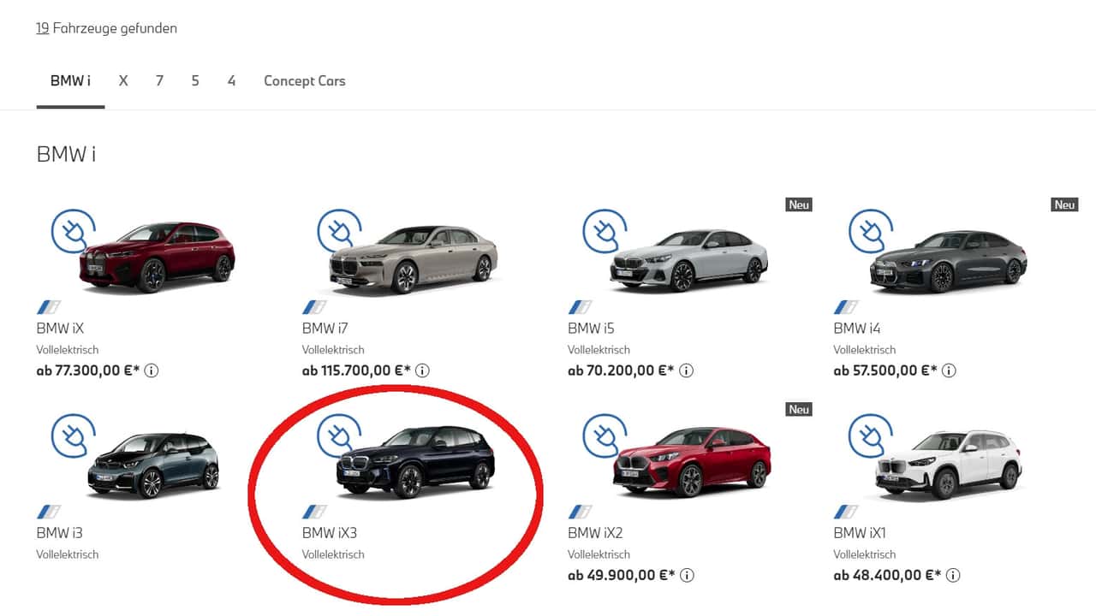
Task: Click the price 'ab 48.400,00 €*'
Action: 887,575
